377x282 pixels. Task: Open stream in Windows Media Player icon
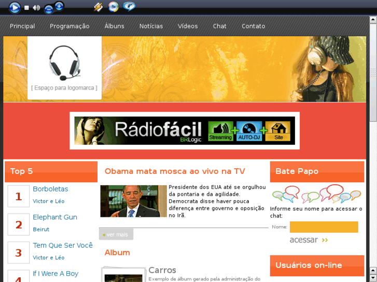[x=113, y=7]
